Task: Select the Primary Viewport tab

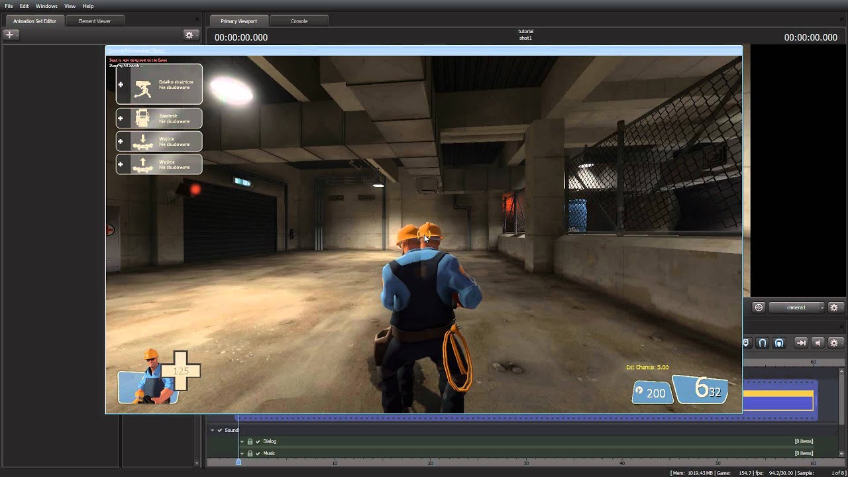Action: click(238, 21)
